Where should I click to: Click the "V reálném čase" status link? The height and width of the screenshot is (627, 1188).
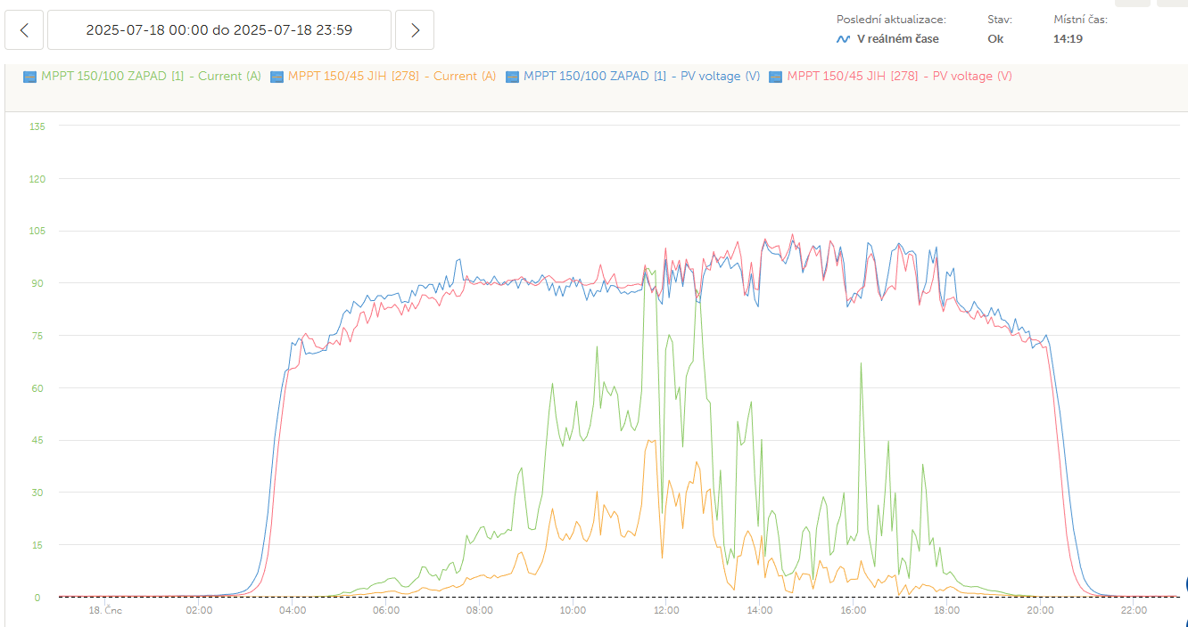(897, 39)
